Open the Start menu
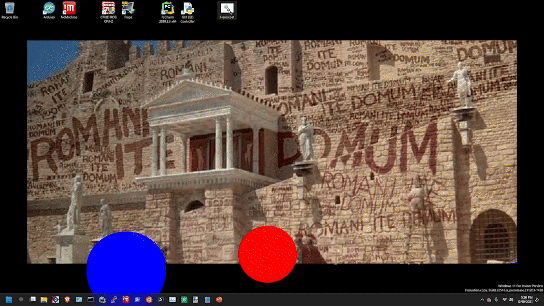 9,299
